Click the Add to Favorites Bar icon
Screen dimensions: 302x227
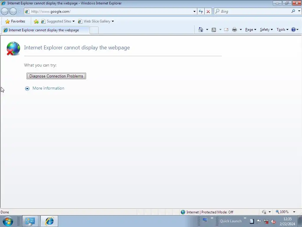coord(36,21)
